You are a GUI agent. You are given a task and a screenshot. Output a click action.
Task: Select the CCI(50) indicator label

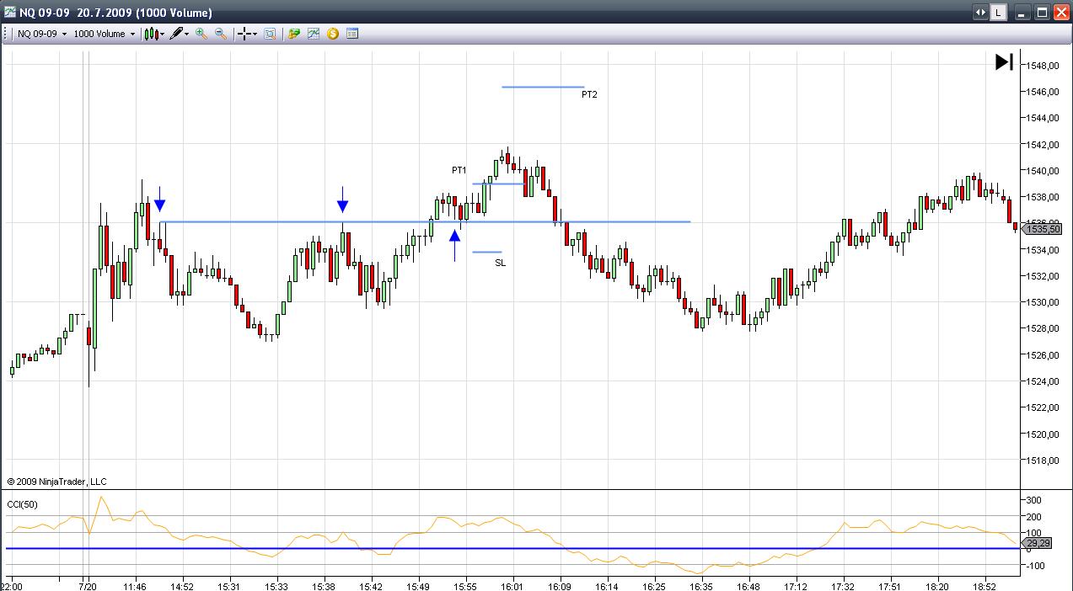(24, 504)
